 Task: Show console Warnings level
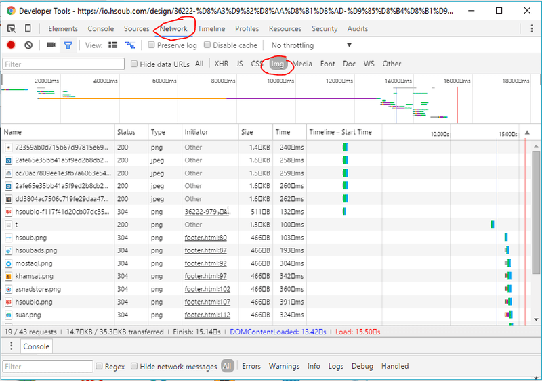coord(284,366)
